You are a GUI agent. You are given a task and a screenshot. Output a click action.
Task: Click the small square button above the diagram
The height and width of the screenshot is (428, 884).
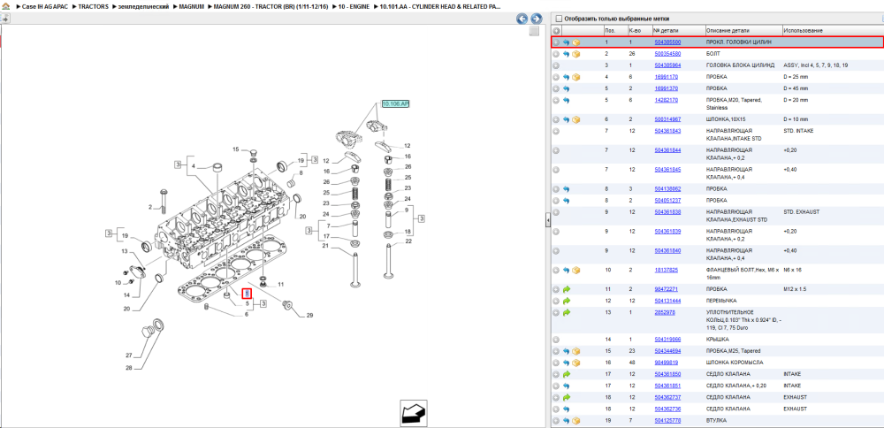point(533,32)
